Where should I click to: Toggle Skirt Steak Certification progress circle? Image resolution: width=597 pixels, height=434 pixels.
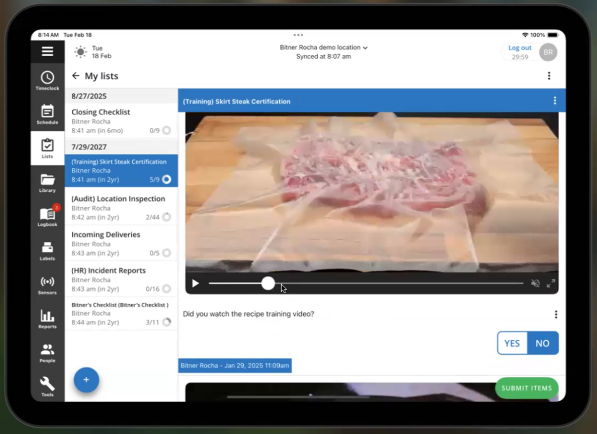click(x=166, y=179)
